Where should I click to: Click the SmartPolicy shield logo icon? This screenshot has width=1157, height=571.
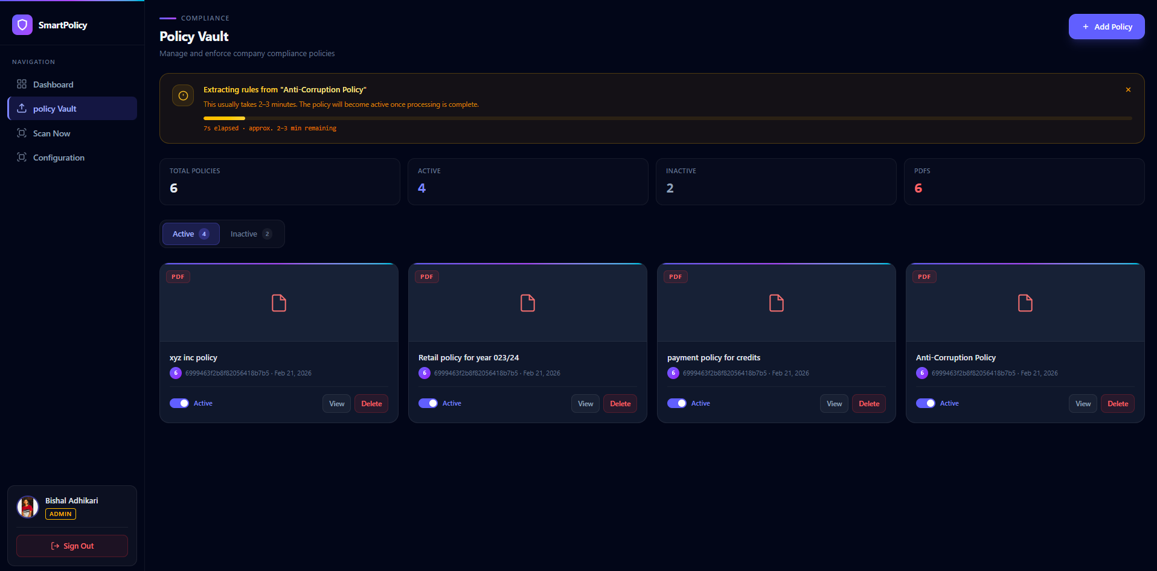click(22, 25)
